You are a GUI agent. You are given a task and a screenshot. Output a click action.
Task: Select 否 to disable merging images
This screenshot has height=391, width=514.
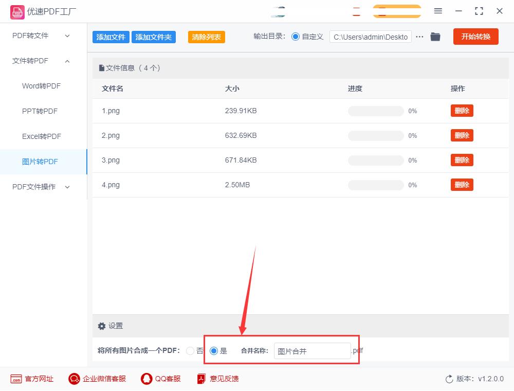coord(190,350)
